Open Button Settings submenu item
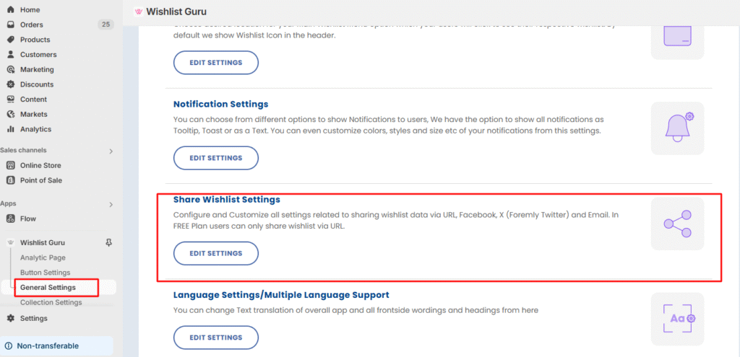The image size is (740, 357). (46, 273)
